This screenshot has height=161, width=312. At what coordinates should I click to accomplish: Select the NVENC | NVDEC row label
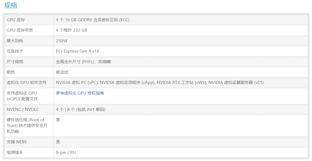tap(23, 110)
